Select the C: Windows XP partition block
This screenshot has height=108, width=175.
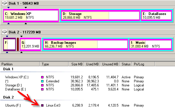pos(31,16)
